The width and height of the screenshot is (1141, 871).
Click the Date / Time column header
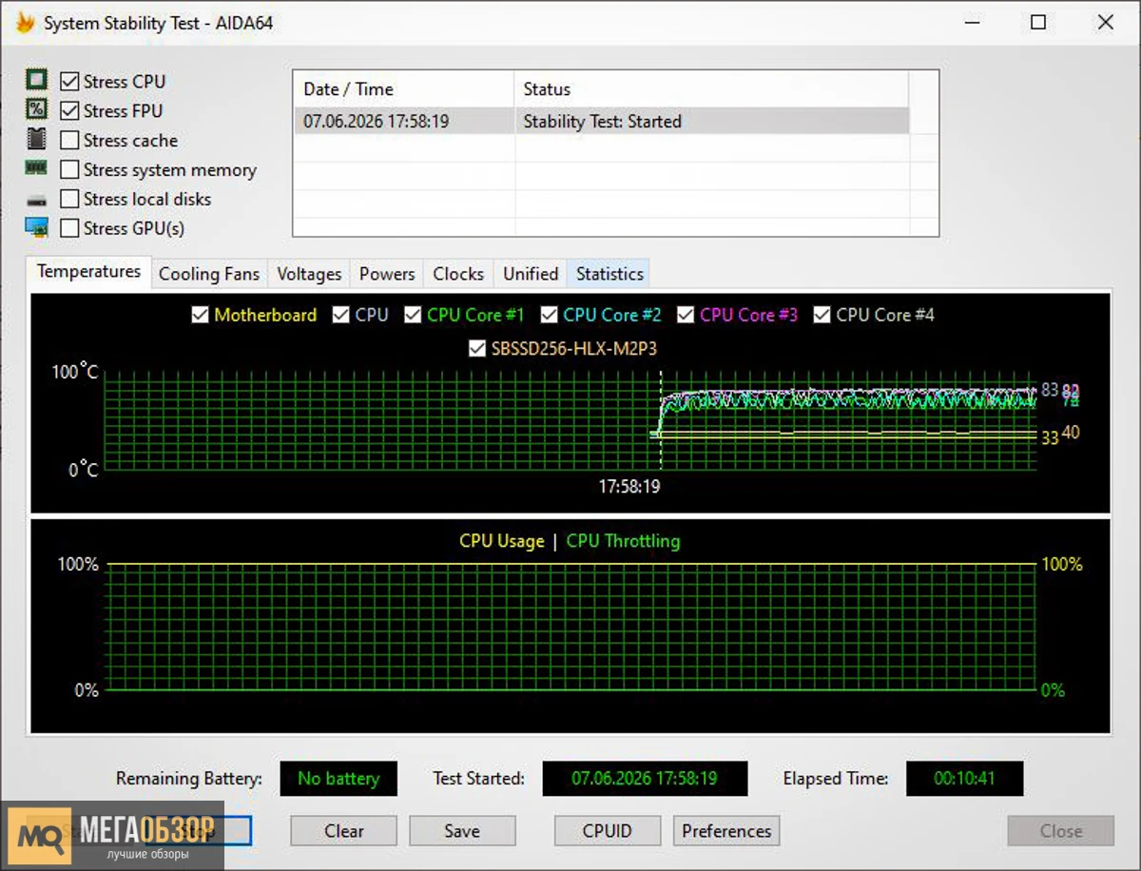tap(403, 89)
